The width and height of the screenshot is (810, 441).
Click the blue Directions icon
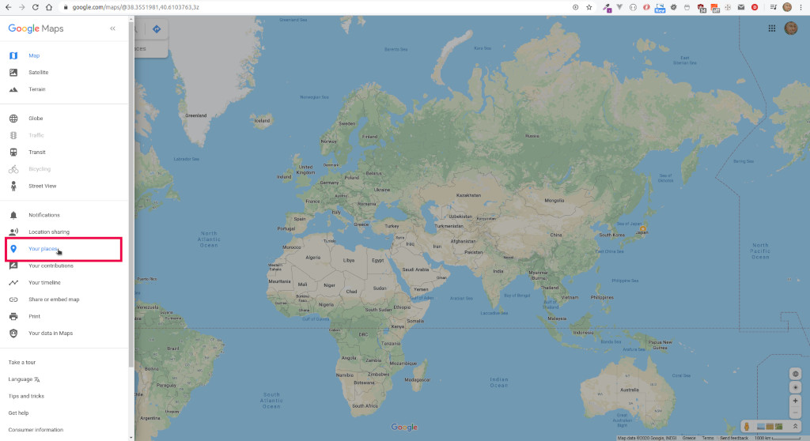tap(157, 29)
